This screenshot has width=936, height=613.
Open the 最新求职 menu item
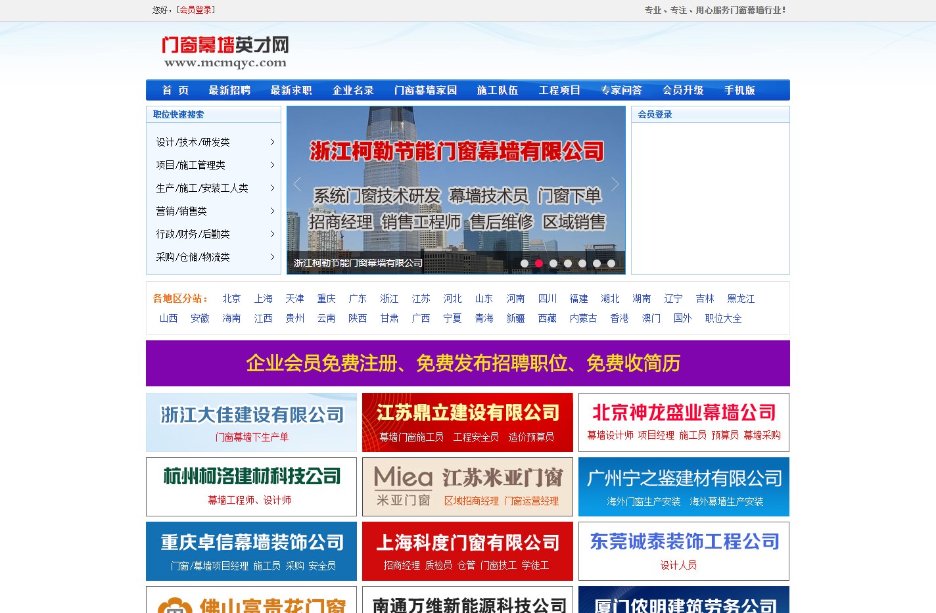click(x=291, y=90)
